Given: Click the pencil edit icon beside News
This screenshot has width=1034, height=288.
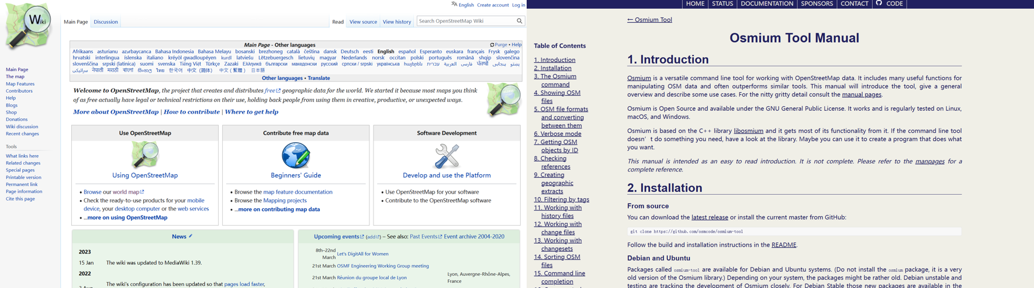Looking at the screenshot, I should click(191, 236).
